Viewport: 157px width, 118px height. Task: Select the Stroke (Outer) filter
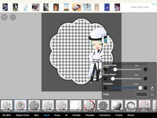(x=144, y=106)
